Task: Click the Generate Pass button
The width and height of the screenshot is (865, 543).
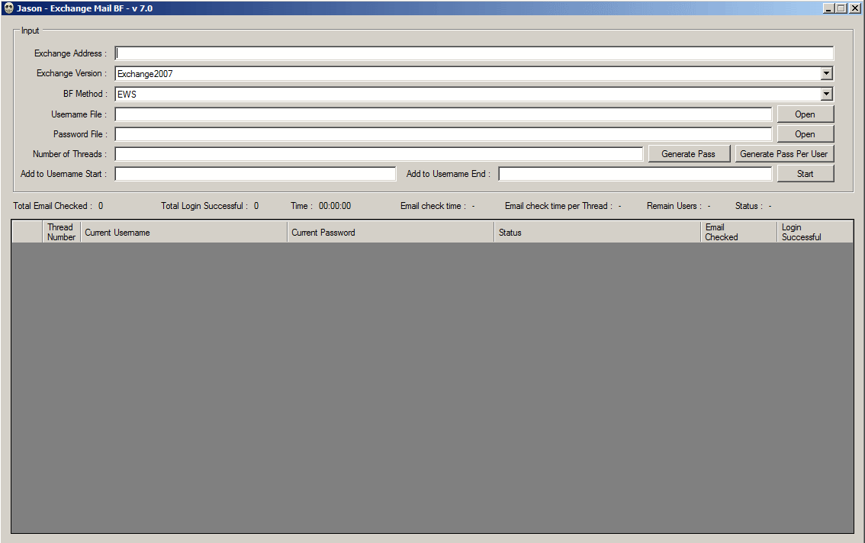Action: (689, 154)
